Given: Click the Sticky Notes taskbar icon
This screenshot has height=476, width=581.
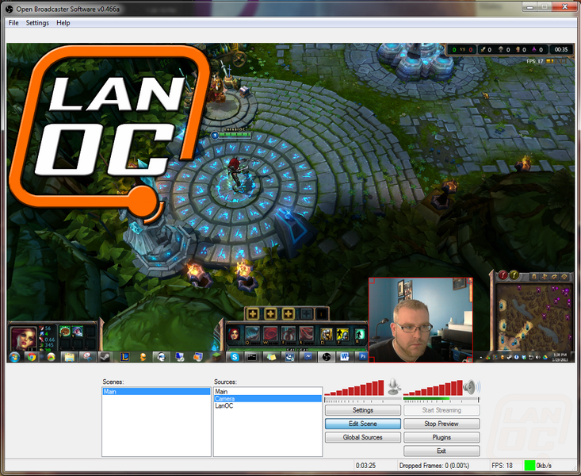Looking at the screenshot, I should point(271,357).
